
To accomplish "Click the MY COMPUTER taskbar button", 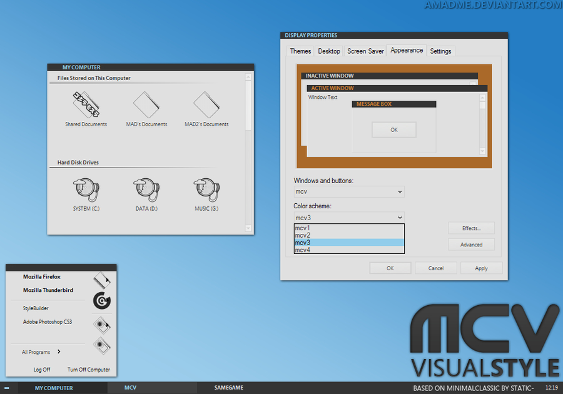I will pyautogui.click(x=63, y=388).
